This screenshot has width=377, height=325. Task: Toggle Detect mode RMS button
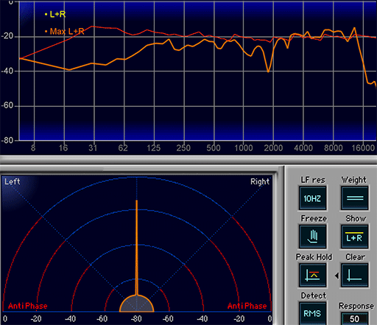point(312,313)
